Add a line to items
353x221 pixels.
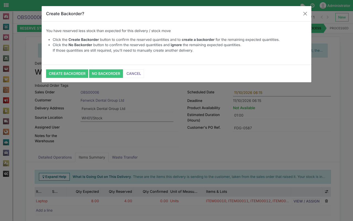coord(44,211)
